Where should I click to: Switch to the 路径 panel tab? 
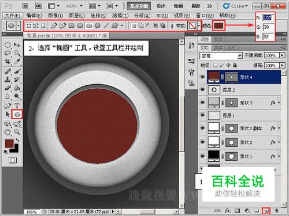pos(231,47)
